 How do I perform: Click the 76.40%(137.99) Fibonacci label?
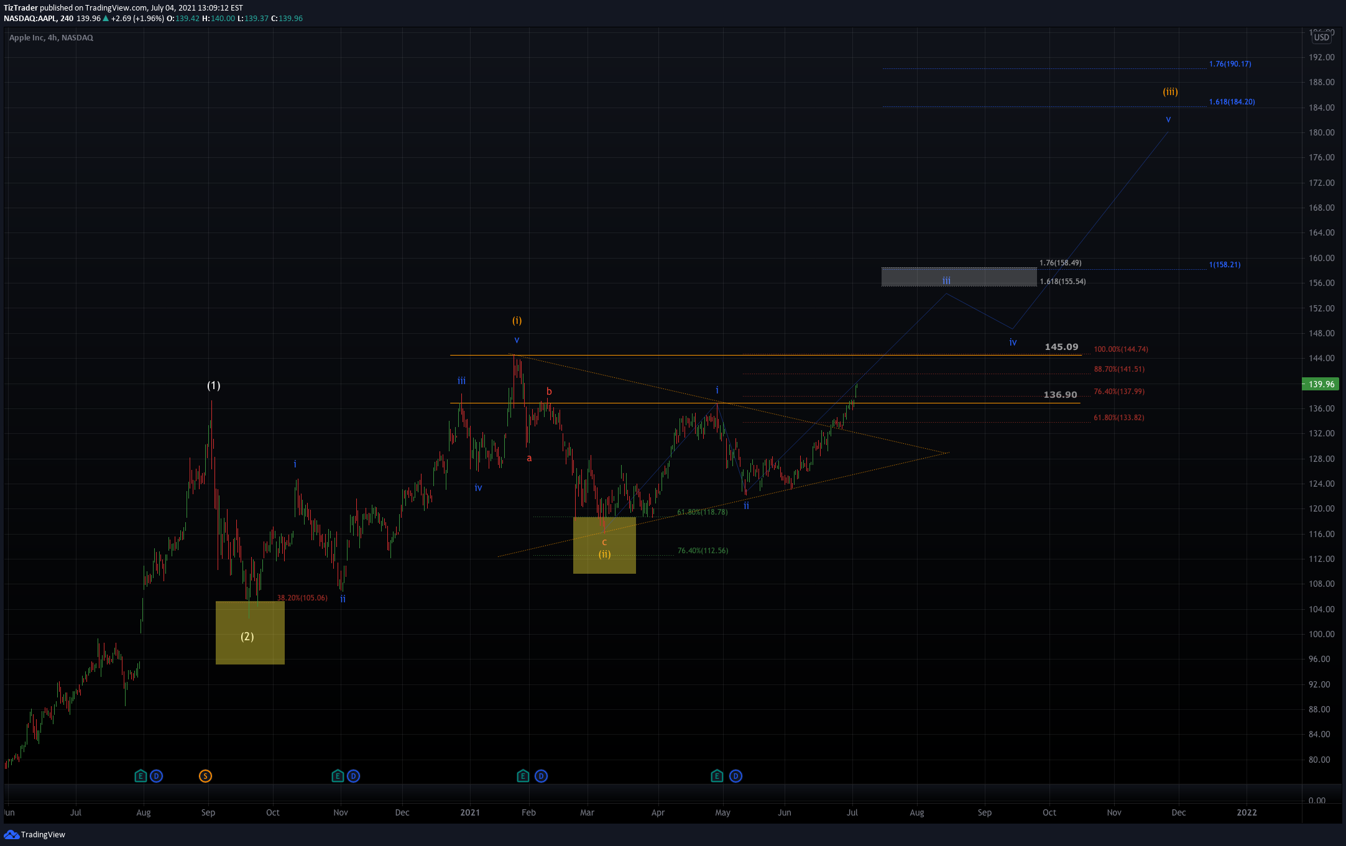tap(1119, 391)
